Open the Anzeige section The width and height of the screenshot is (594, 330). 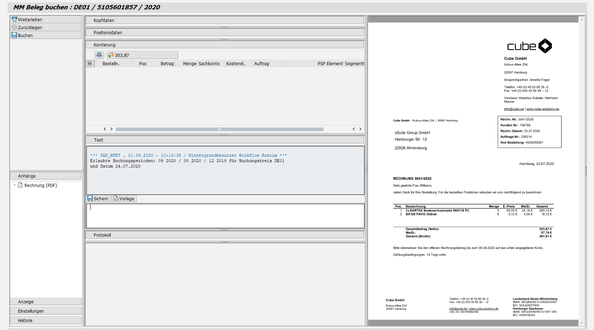pyautogui.click(x=46, y=302)
